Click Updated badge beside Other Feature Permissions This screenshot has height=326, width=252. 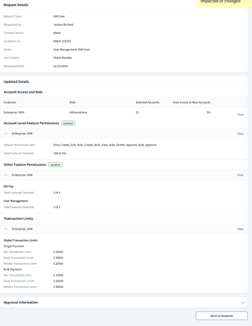55,165
